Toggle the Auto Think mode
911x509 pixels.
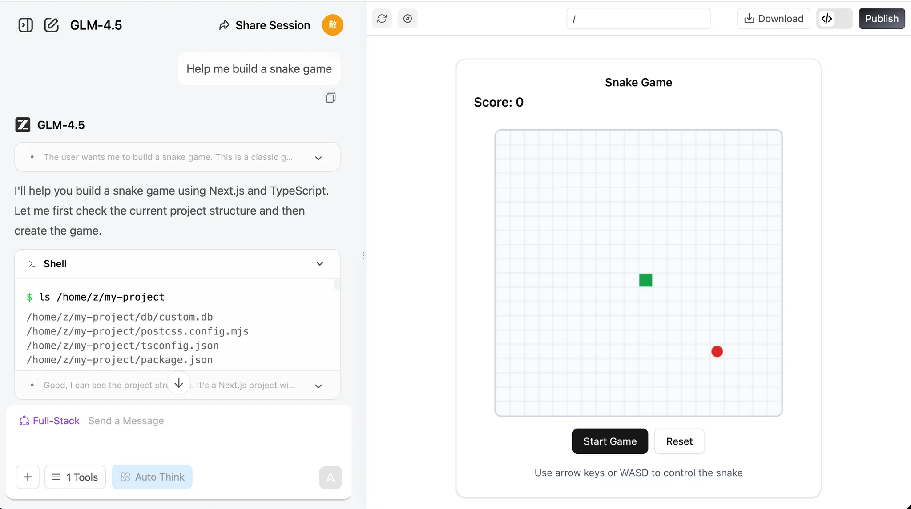point(152,477)
